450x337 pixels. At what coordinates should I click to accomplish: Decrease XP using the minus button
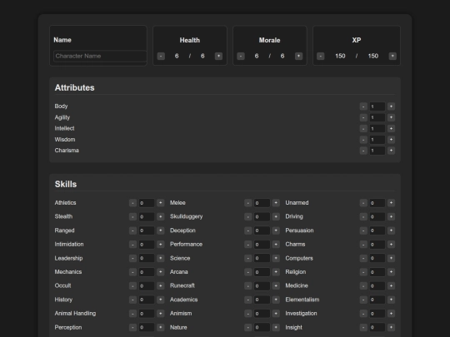pyautogui.click(x=321, y=56)
